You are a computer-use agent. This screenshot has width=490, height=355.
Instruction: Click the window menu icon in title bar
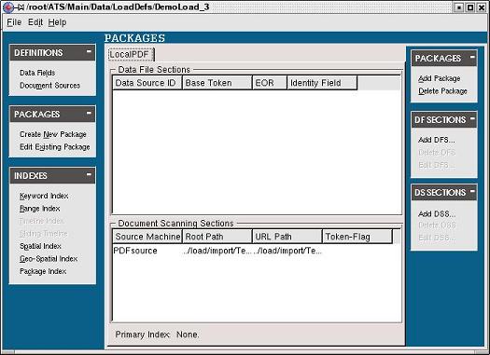coord(8,7)
